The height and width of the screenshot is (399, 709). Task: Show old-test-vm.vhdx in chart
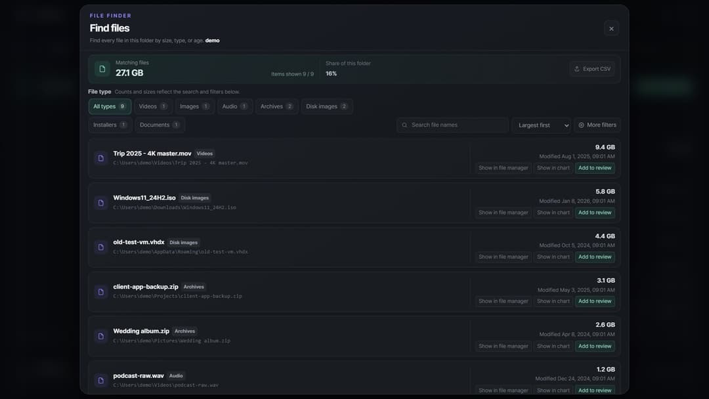[553, 257]
